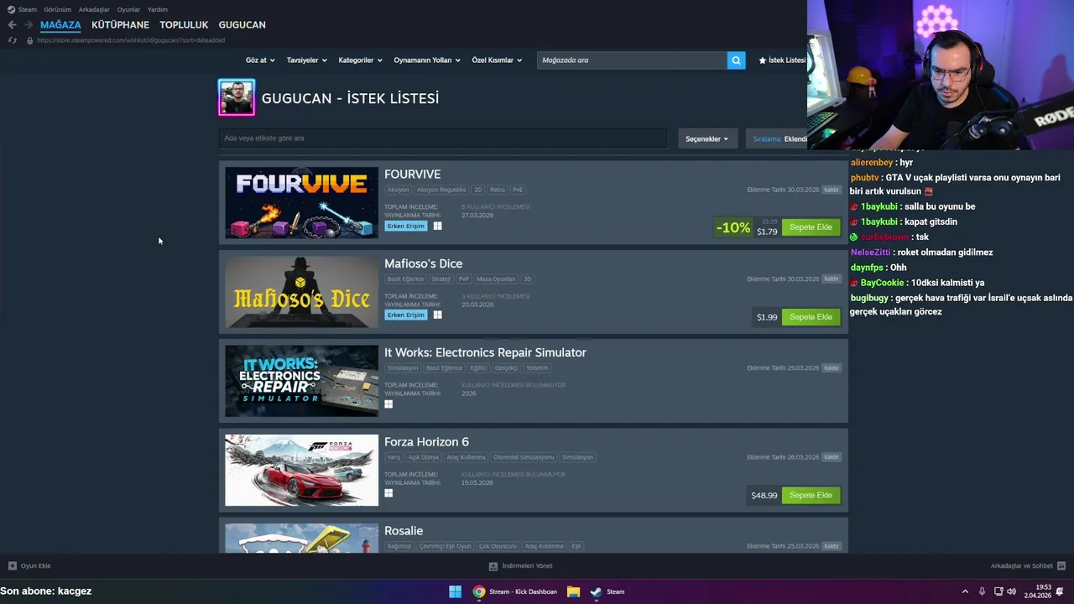Click the Oyun Ekle plus icon
The width and height of the screenshot is (1074, 604).
12,566
